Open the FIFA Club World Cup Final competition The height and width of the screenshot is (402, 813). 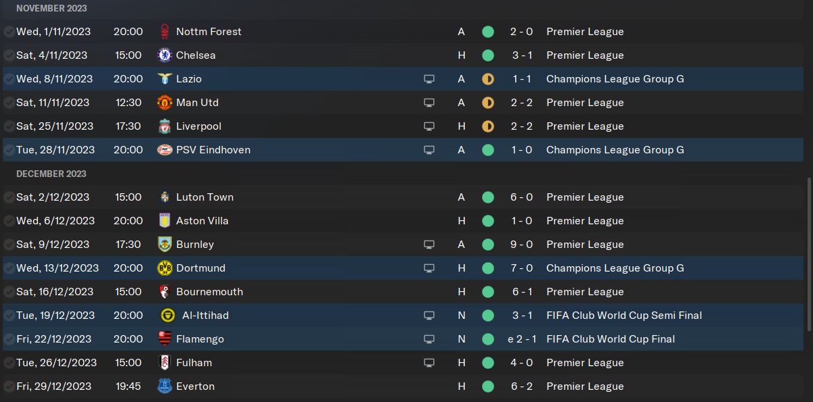tap(610, 339)
